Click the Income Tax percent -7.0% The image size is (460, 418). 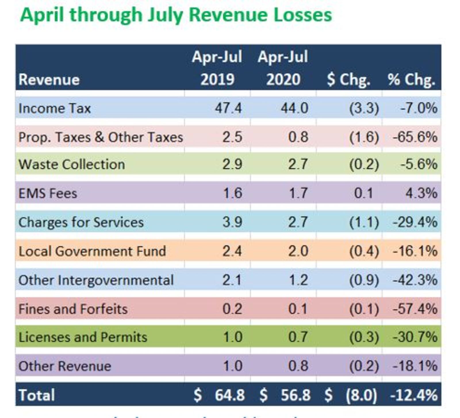[x=419, y=108]
